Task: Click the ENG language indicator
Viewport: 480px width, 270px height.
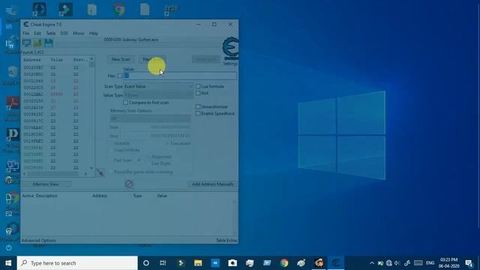Action: [x=430, y=263]
